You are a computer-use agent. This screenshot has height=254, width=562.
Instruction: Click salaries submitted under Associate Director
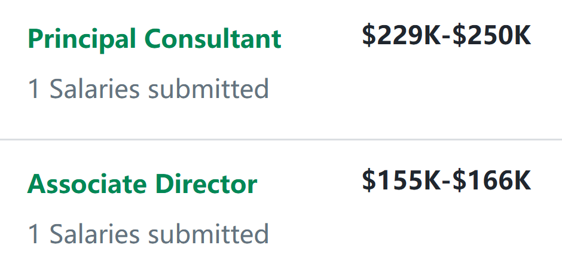coord(148,234)
